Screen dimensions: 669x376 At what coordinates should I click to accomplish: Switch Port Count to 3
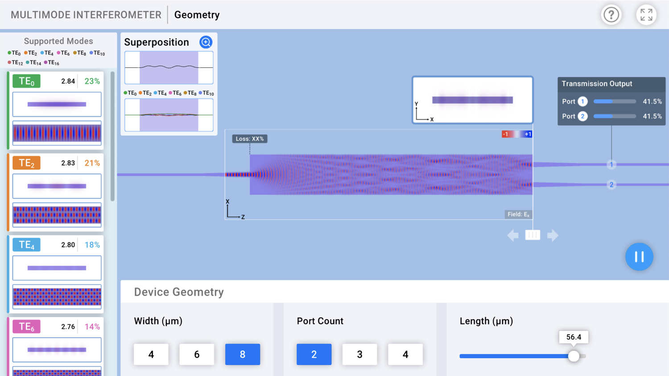[359, 354]
